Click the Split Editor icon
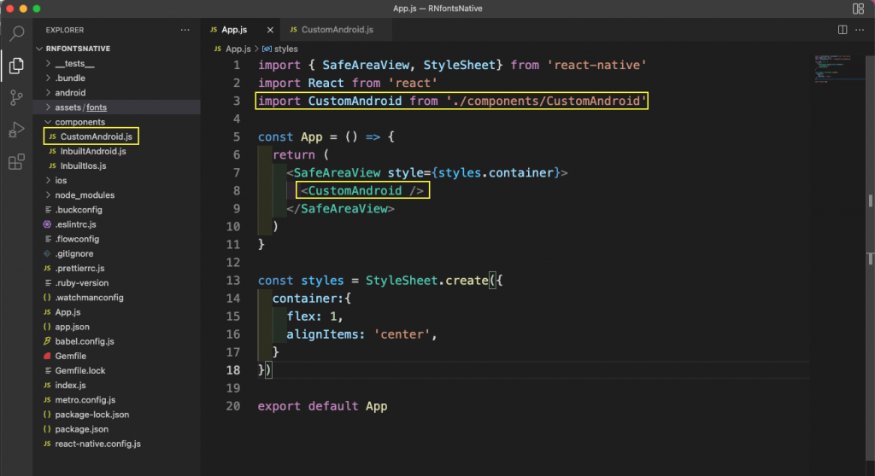This screenshot has height=476, width=875. click(x=843, y=30)
